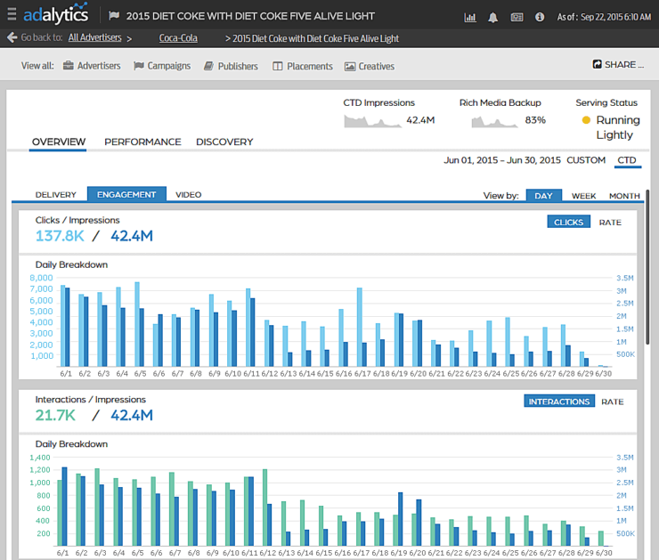Click the Creatives image icon

(350, 67)
